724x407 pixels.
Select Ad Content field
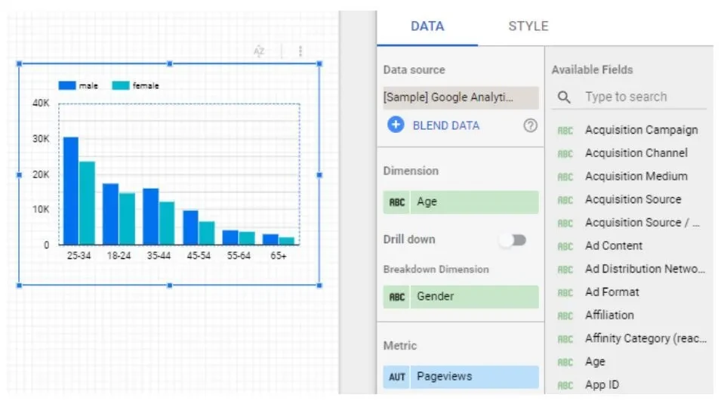[x=614, y=245]
